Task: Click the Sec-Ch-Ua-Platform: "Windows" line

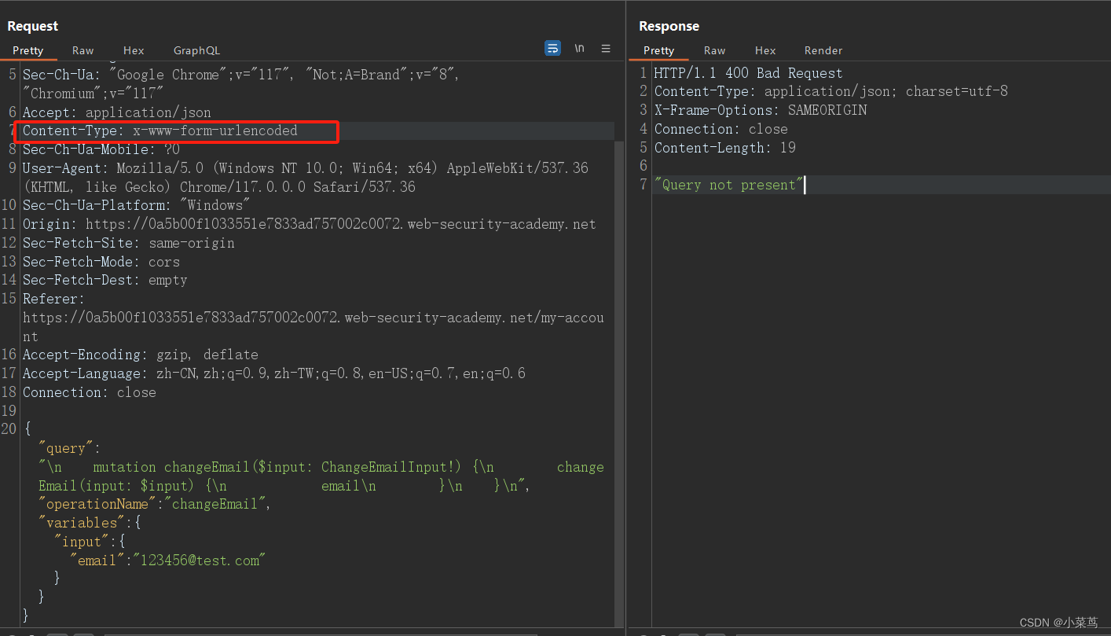Action: (x=136, y=205)
